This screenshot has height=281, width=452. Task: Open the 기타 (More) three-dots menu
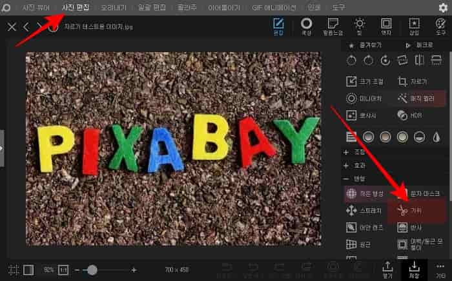440,270
